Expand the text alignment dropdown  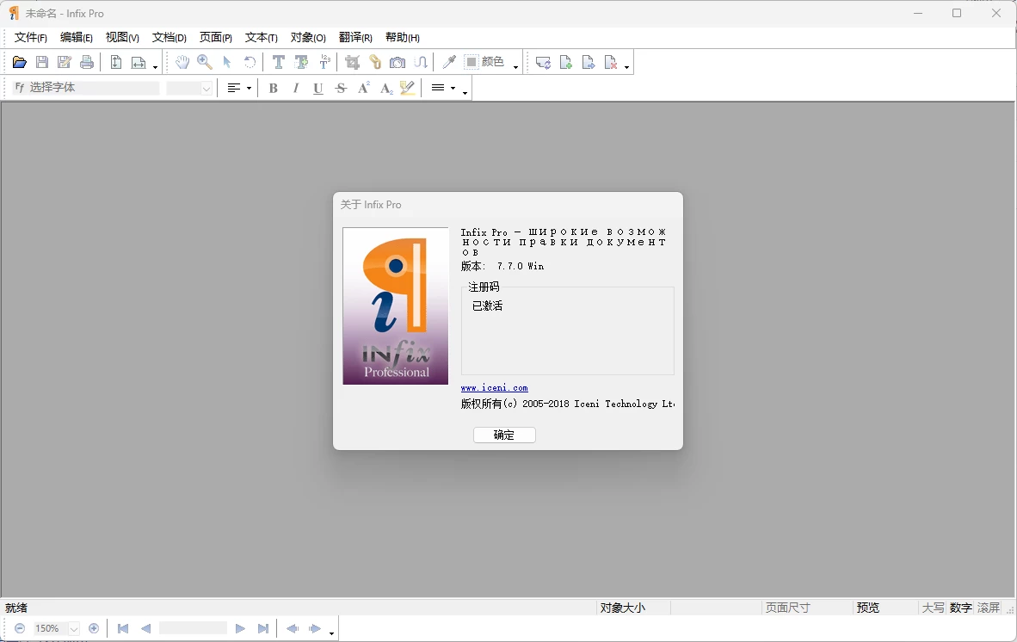[x=249, y=88]
